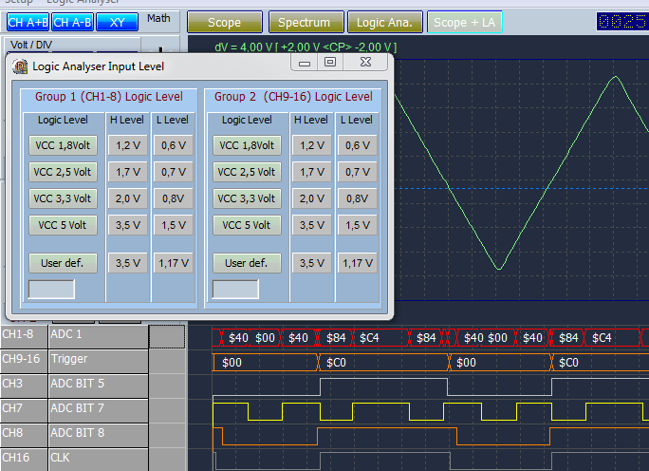Click the CH A+B math button
Screen dimensions: 649x471
point(28,23)
